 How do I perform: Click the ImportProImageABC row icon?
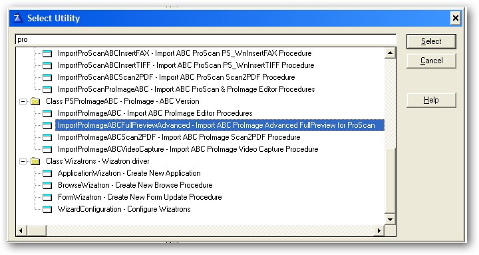click(x=47, y=113)
